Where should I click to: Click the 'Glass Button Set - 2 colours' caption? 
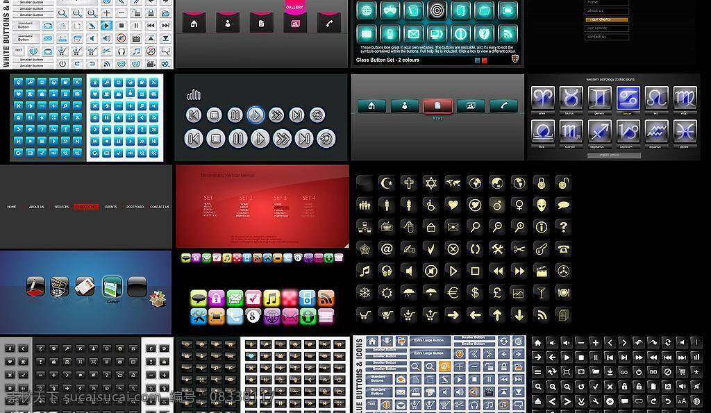(387, 60)
